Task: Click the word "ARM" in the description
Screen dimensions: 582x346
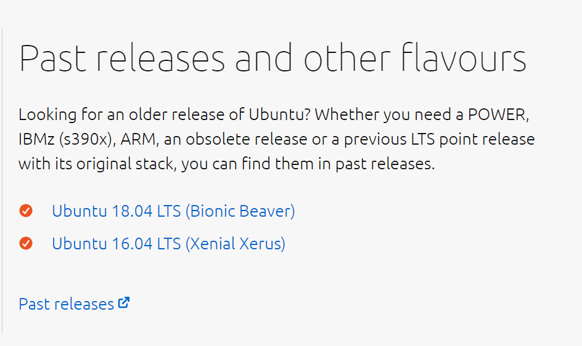Action: 140,140
